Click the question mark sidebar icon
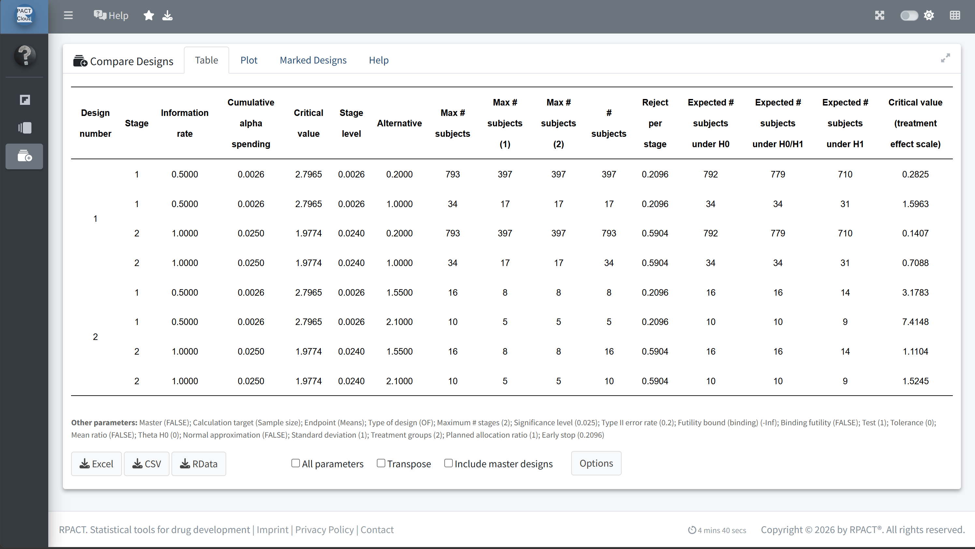This screenshot has height=549, width=975. 25,56
